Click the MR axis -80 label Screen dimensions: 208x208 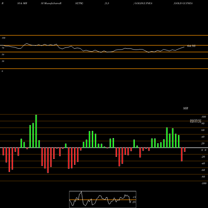(203, 177)
